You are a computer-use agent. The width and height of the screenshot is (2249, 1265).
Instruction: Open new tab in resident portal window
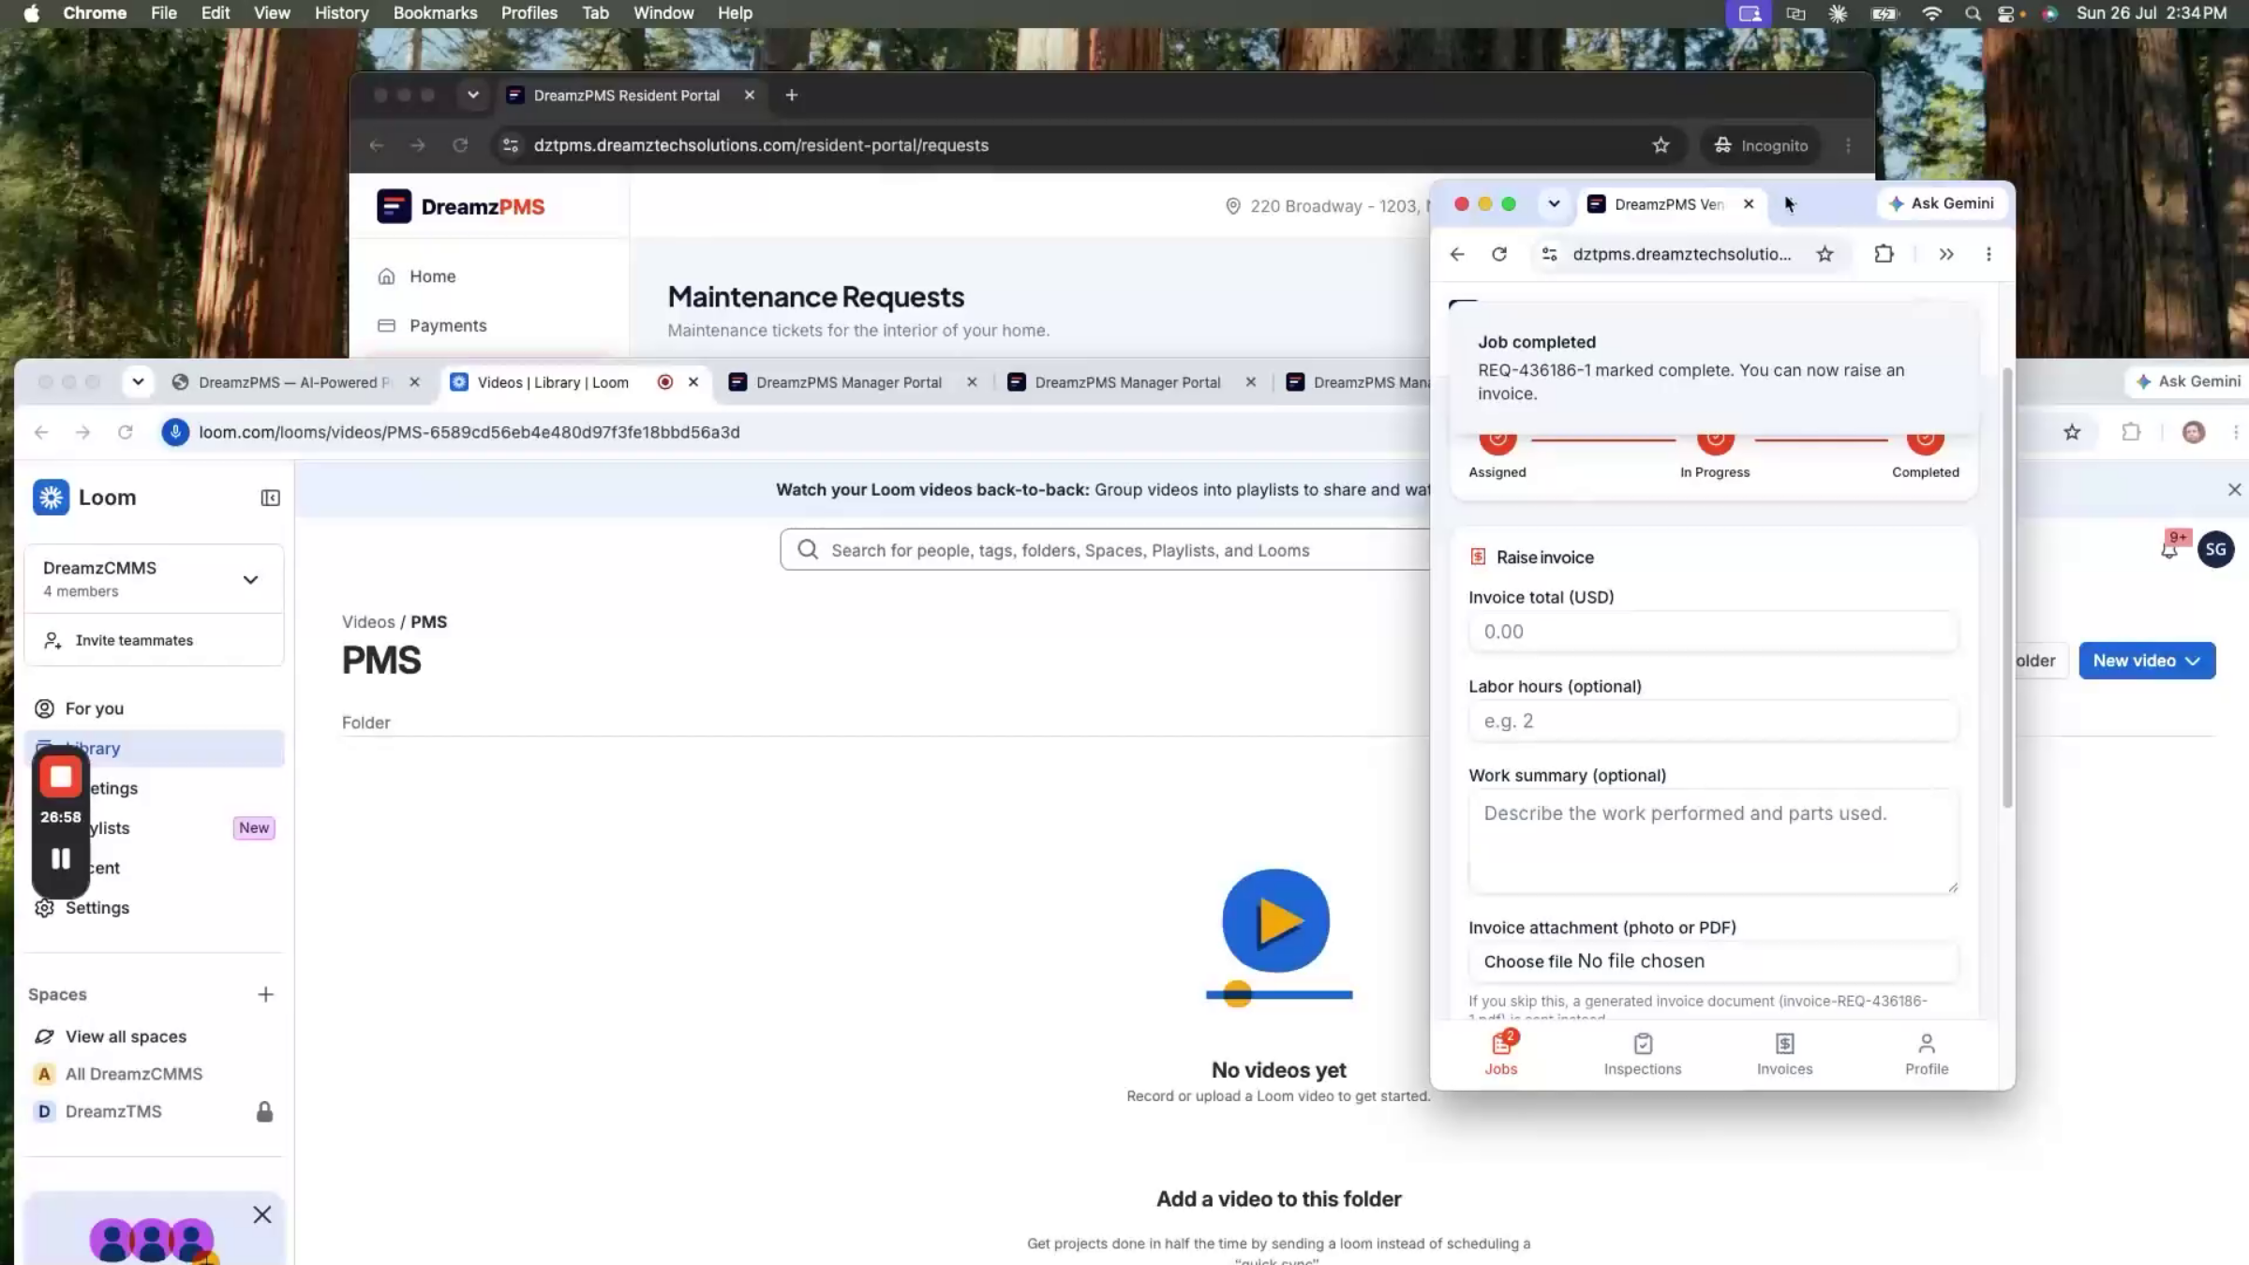pyautogui.click(x=792, y=95)
